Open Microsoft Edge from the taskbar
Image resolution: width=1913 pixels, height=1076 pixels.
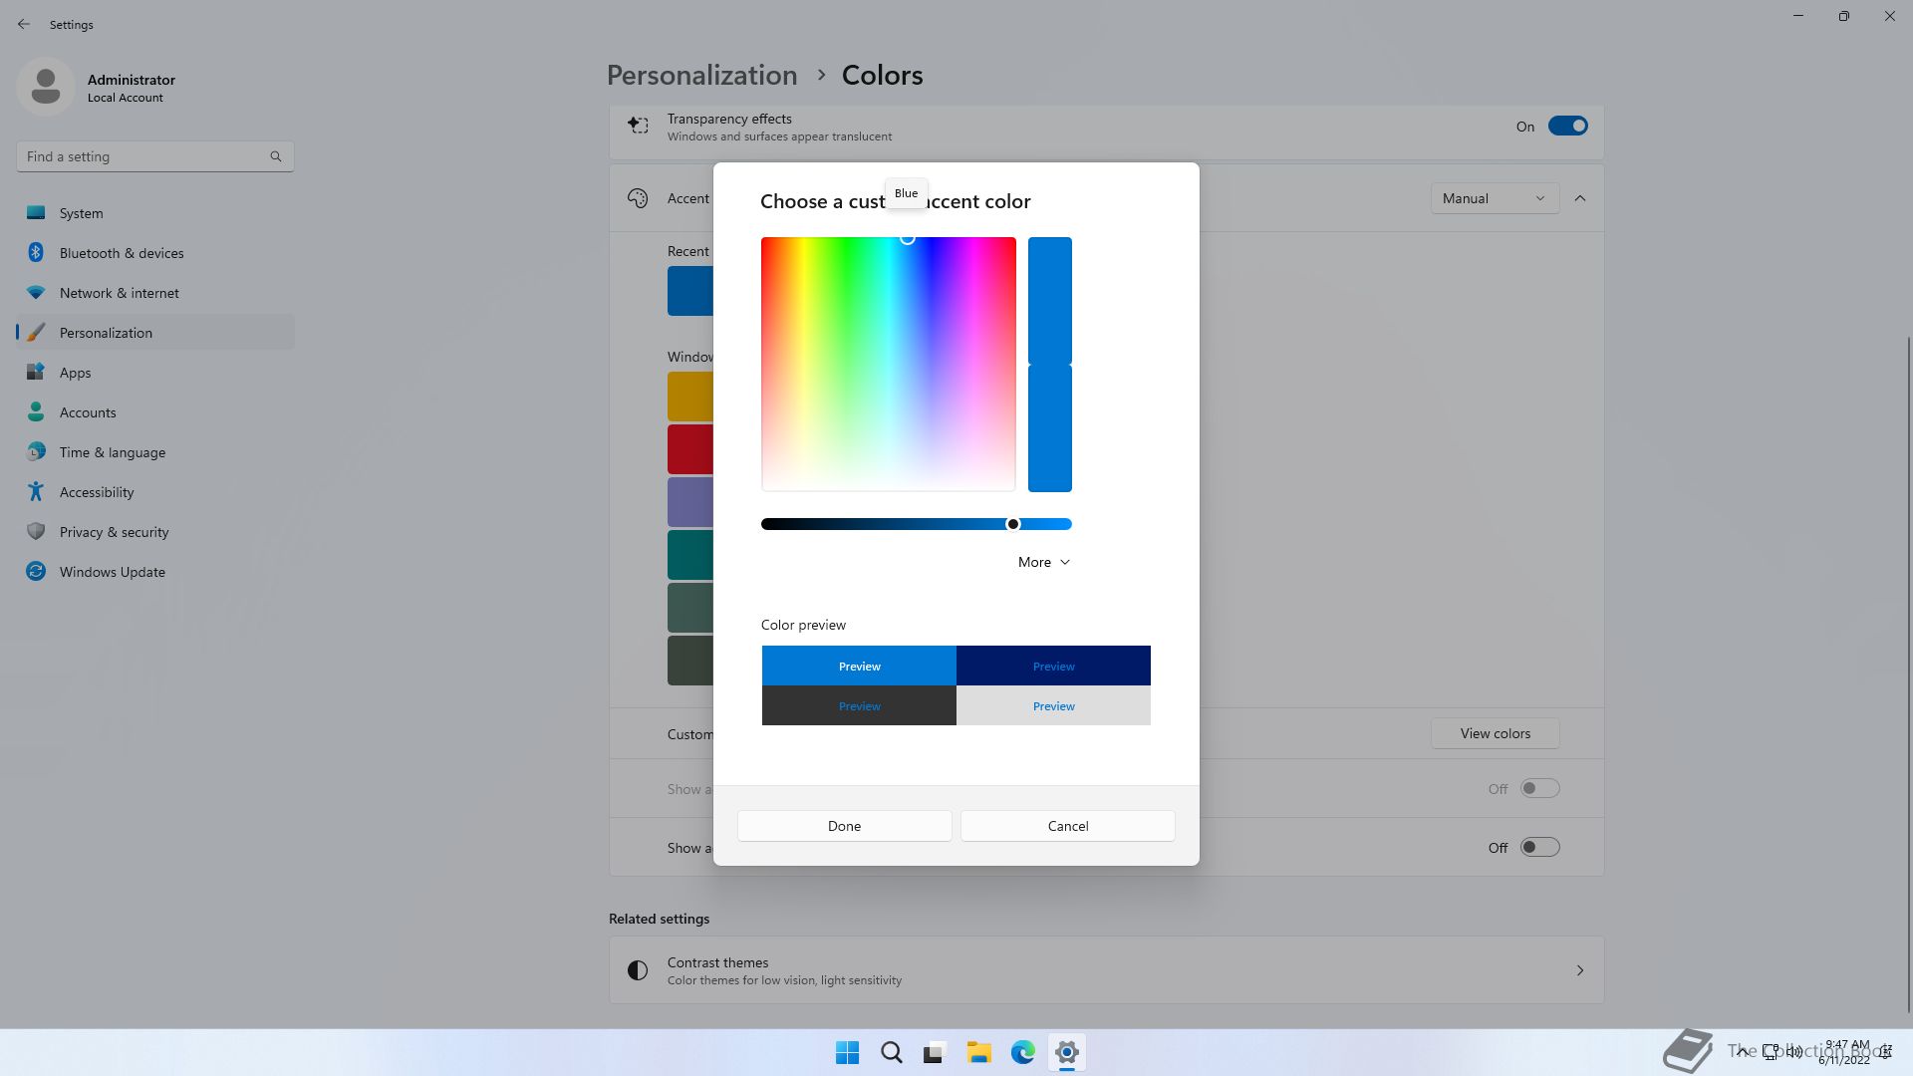[1022, 1052]
